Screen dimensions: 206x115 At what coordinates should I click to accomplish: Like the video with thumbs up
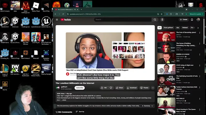coord(104,88)
